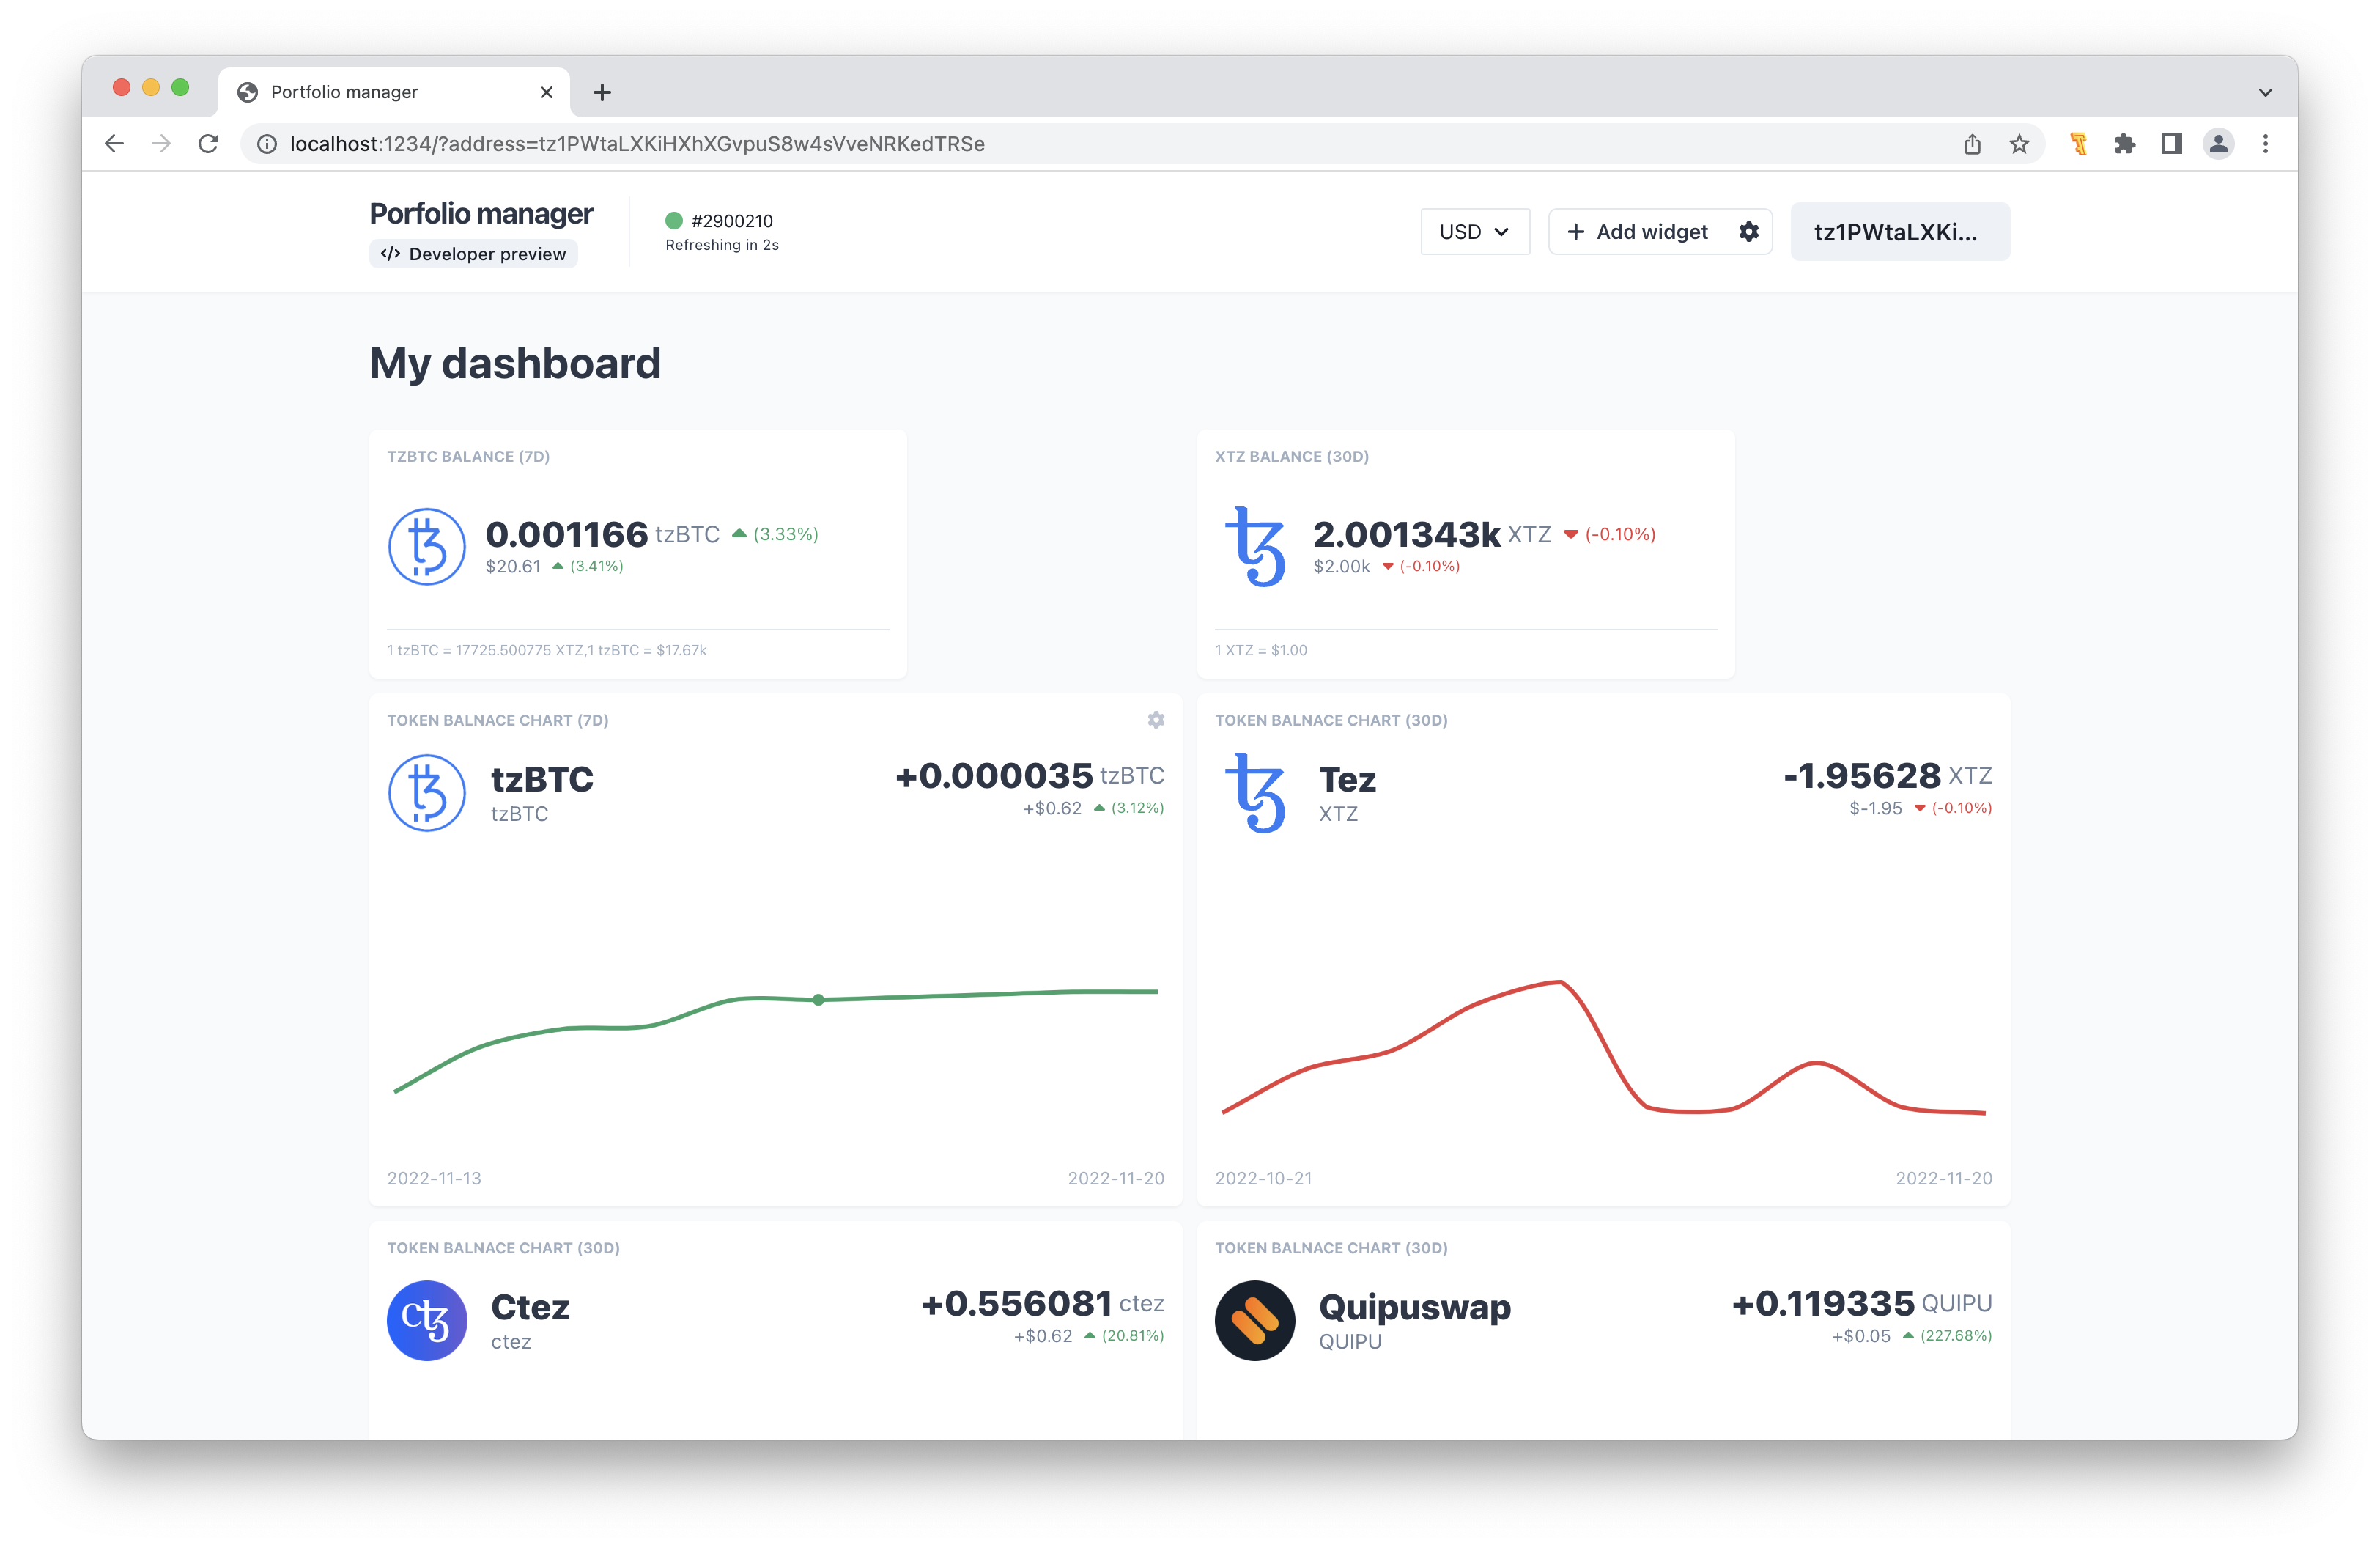Click the data point on tzBTC chart line
The width and height of the screenshot is (2380, 1548).
coord(818,999)
